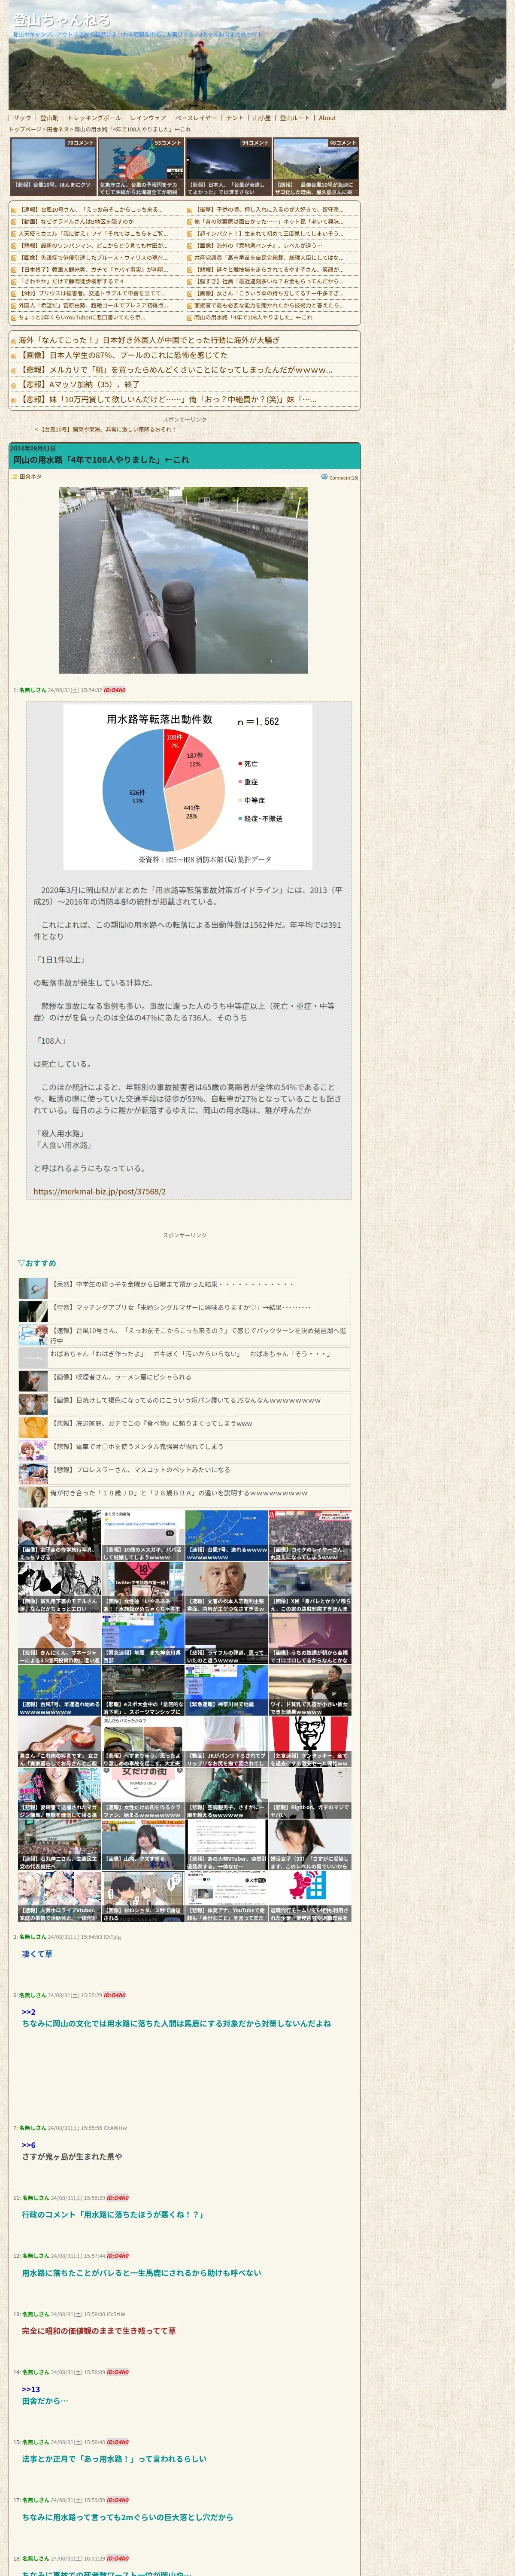The image size is (515, 2576).
Task: Click RSS icon beside 【衝撃】子供の頃 headline
Action: point(190,210)
